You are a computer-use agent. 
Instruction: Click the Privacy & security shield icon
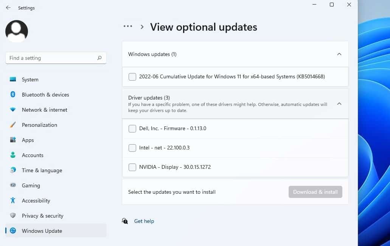13,216
